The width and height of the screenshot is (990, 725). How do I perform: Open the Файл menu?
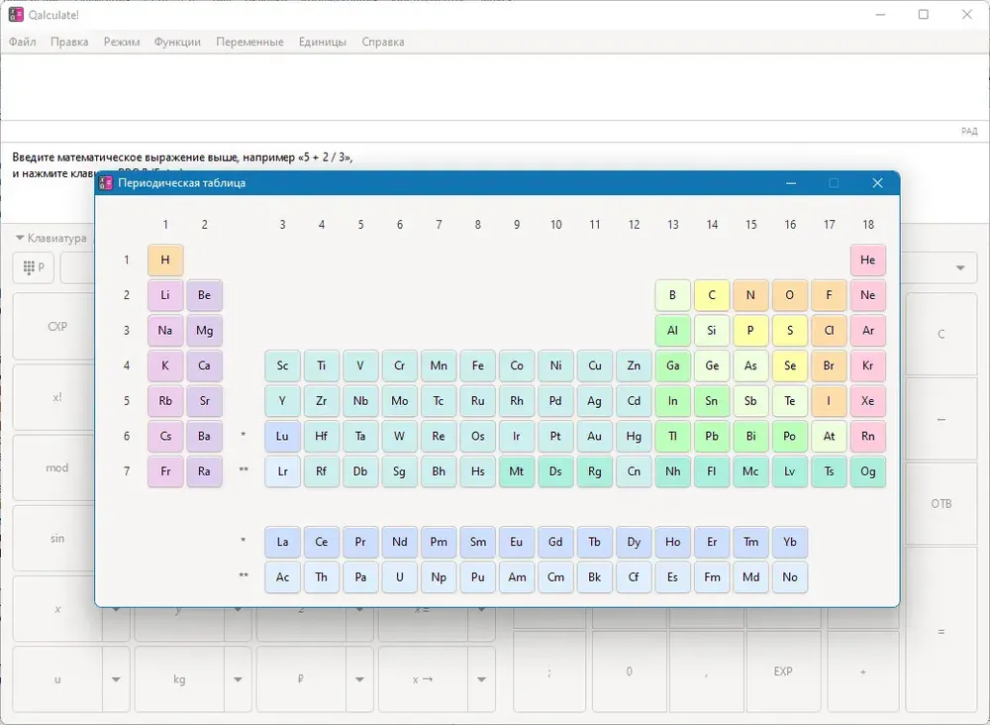click(x=22, y=42)
